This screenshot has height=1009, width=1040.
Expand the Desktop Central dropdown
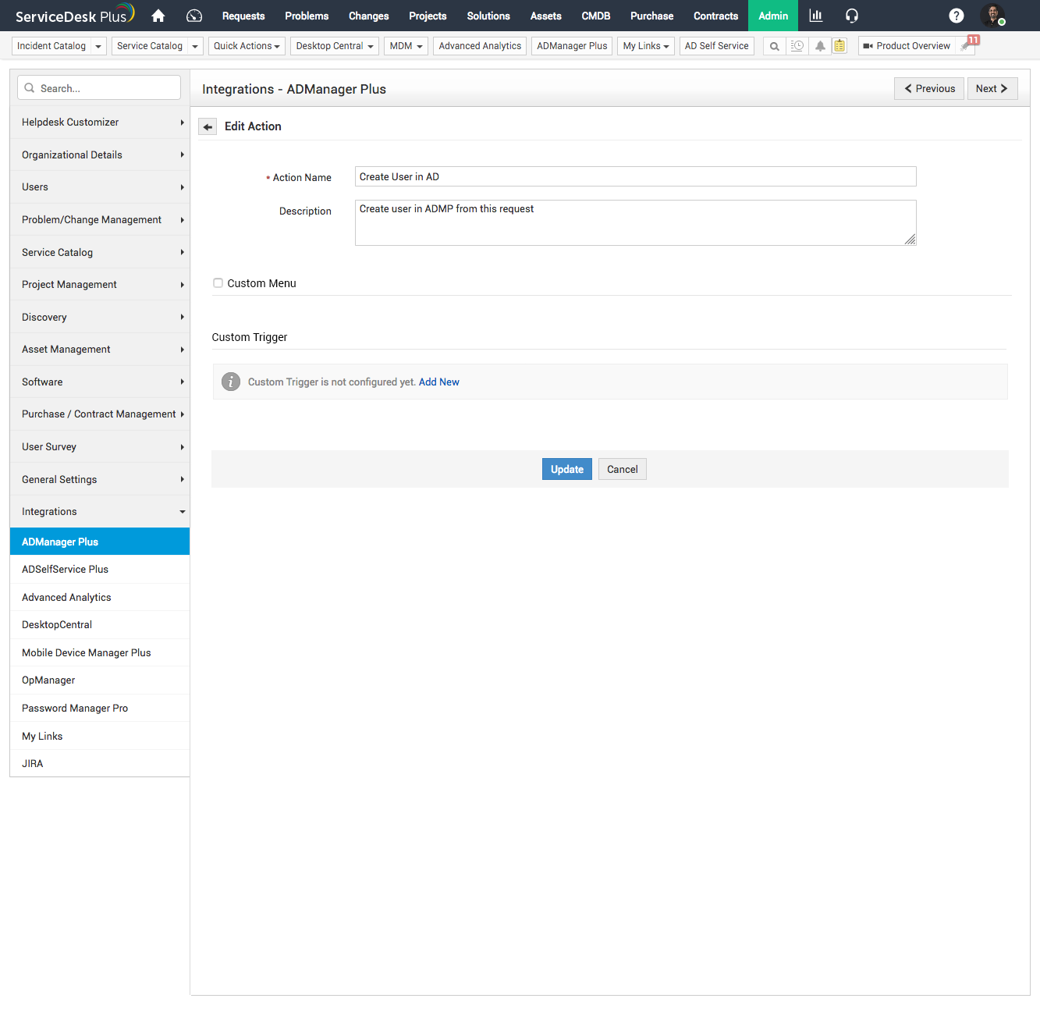coord(334,45)
